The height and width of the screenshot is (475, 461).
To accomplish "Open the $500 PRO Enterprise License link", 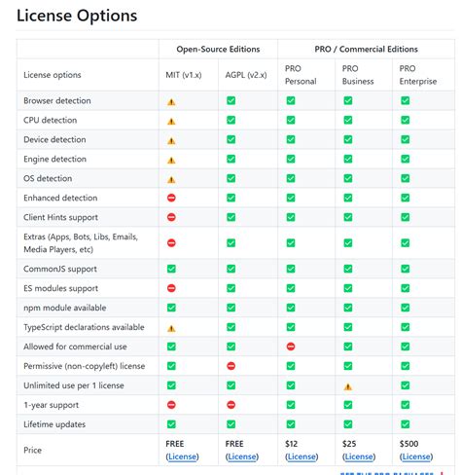I will point(416,457).
